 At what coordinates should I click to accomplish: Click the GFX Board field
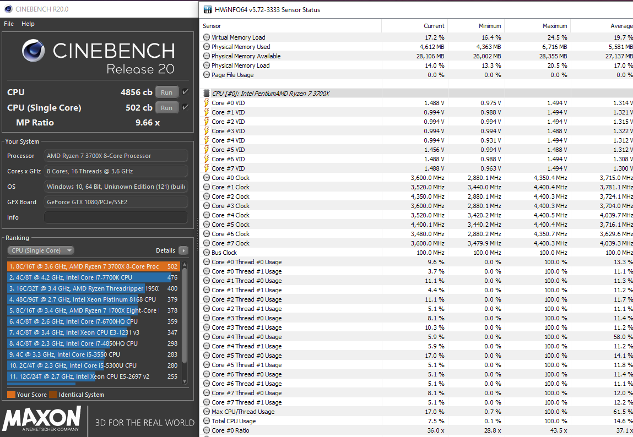coord(116,202)
